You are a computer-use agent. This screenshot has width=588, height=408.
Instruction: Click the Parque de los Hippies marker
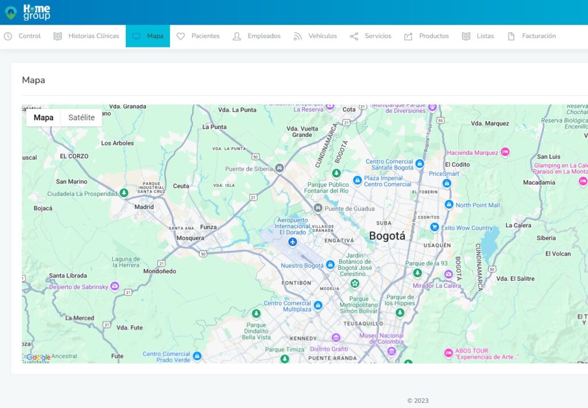(x=400, y=312)
